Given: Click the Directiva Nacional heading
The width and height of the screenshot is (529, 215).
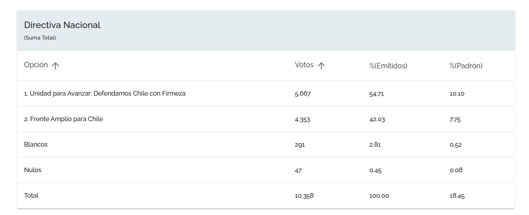Looking at the screenshot, I should coord(62,25).
